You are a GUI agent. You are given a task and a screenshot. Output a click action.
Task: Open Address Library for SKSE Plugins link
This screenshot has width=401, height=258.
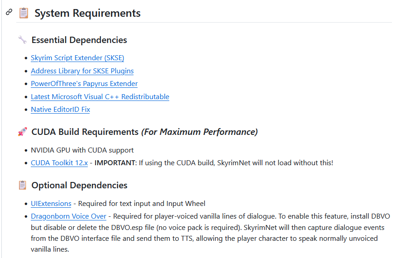(82, 71)
